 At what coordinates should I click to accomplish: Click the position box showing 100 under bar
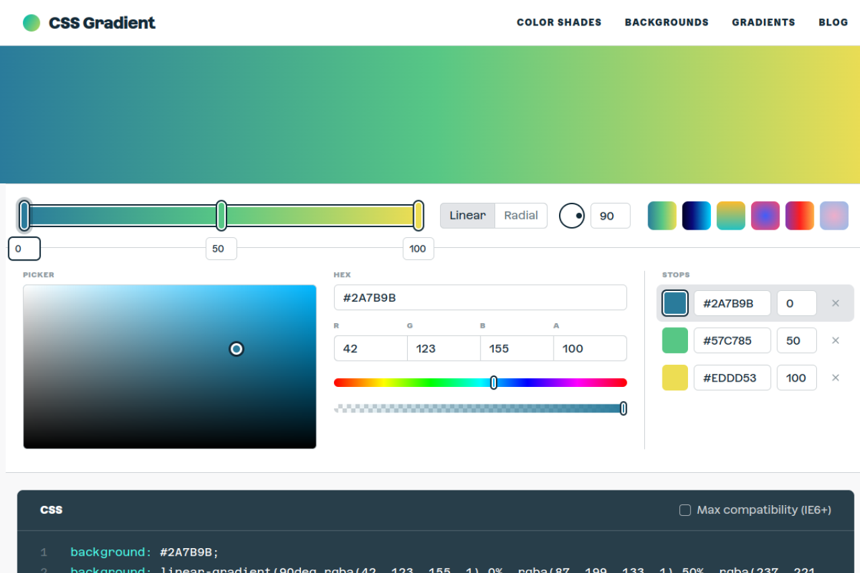click(418, 249)
